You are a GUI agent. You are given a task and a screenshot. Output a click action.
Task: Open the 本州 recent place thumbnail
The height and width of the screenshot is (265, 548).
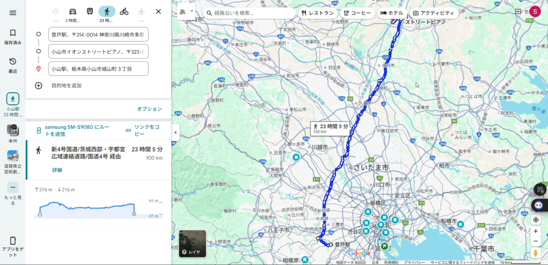[13, 133]
